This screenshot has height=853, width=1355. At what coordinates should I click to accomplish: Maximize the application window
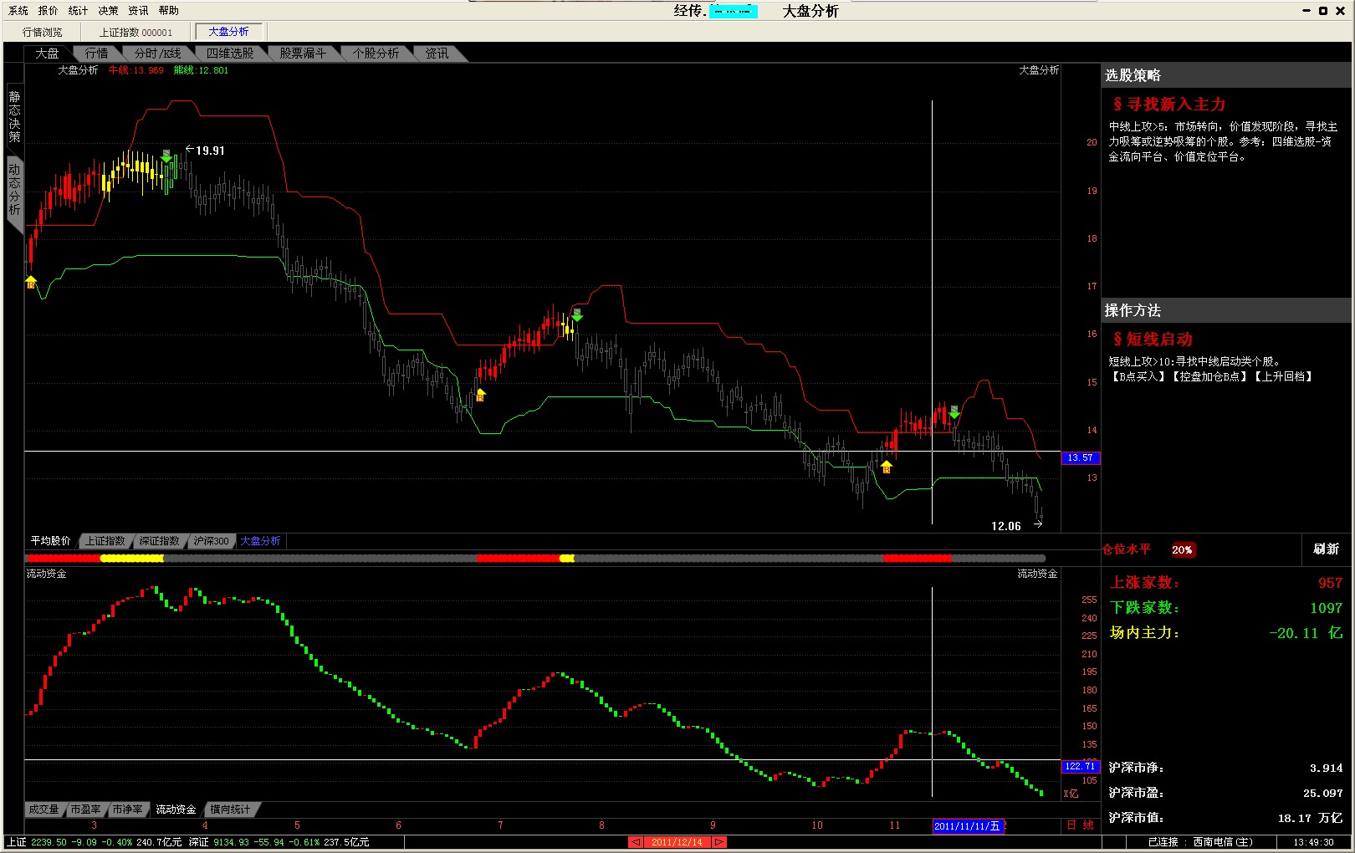click(1323, 11)
